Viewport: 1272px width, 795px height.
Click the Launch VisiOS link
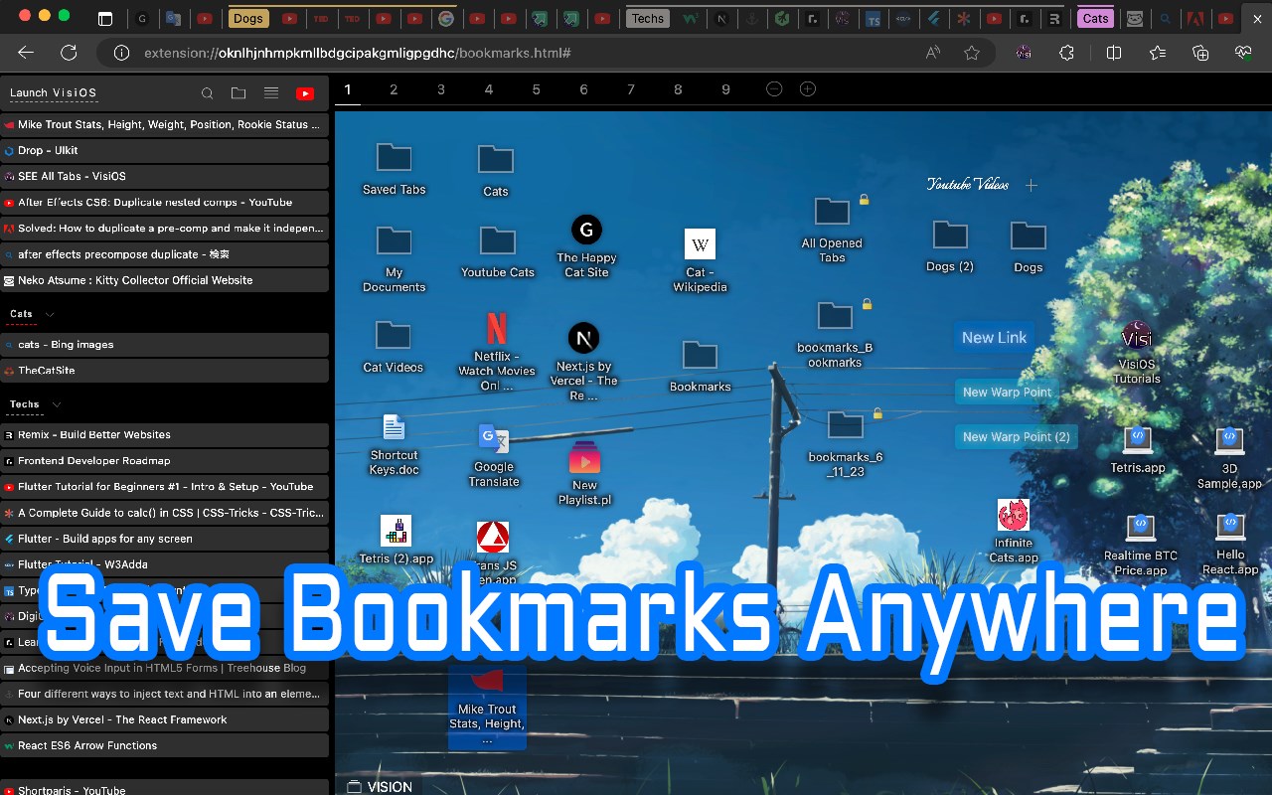[53, 93]
